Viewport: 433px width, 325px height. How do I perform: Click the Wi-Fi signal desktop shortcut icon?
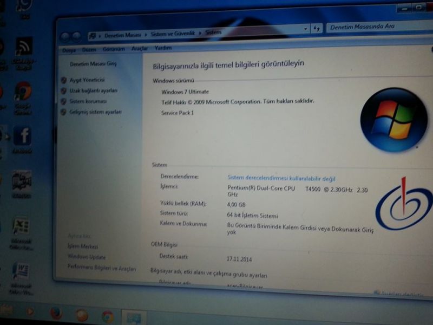(x=24, y=46)
